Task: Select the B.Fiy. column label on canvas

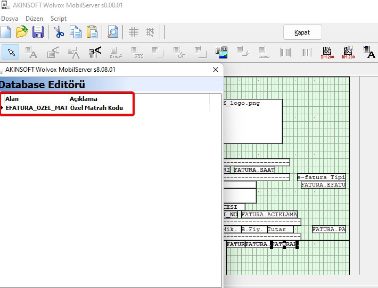Action: (254, 230)
